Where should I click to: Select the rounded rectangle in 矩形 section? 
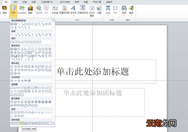pos(15,42)
